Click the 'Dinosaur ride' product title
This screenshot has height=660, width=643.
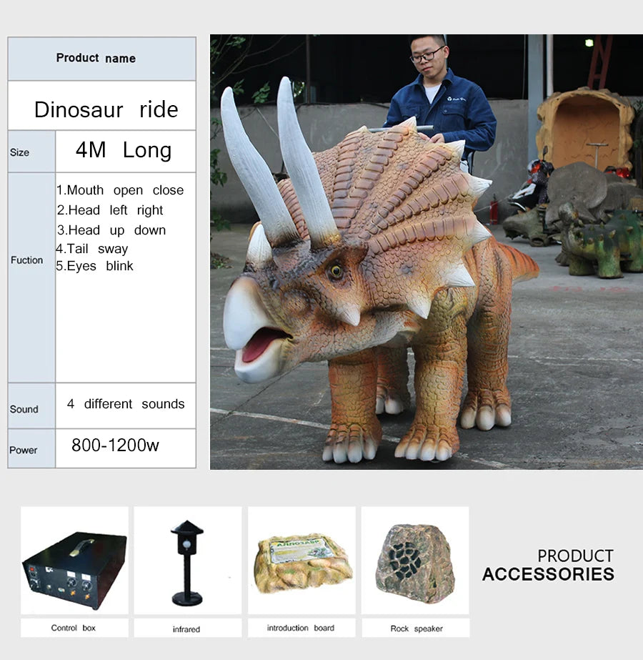click(x=106, y=109)
